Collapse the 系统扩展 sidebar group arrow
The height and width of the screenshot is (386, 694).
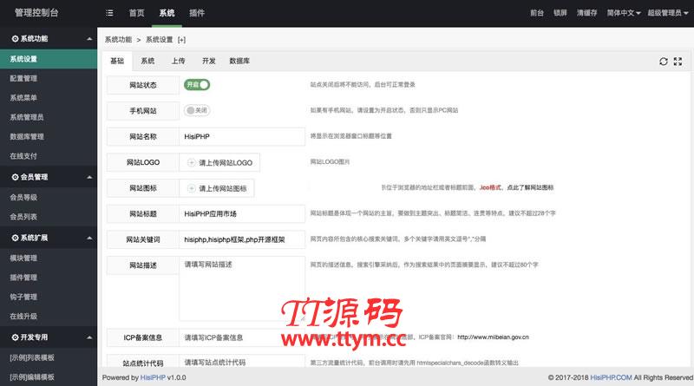click(x=89, y=239)
